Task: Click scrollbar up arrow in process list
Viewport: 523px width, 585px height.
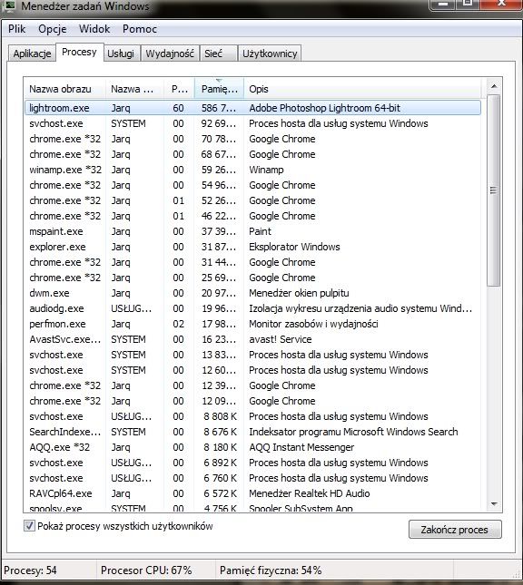Action: 494,86
